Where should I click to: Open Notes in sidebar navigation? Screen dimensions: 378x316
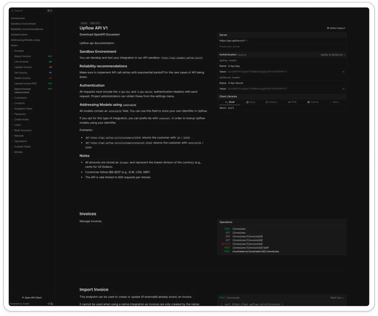point(14,45)
